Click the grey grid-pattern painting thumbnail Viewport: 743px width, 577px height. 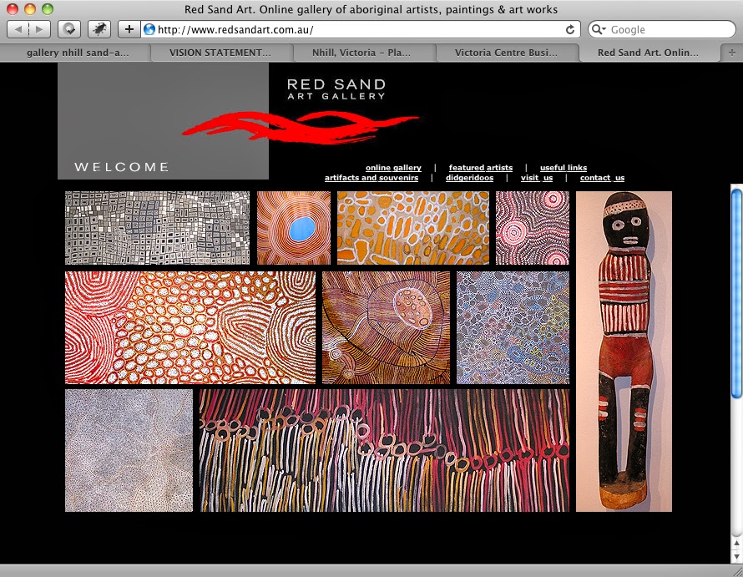(157, 228)
